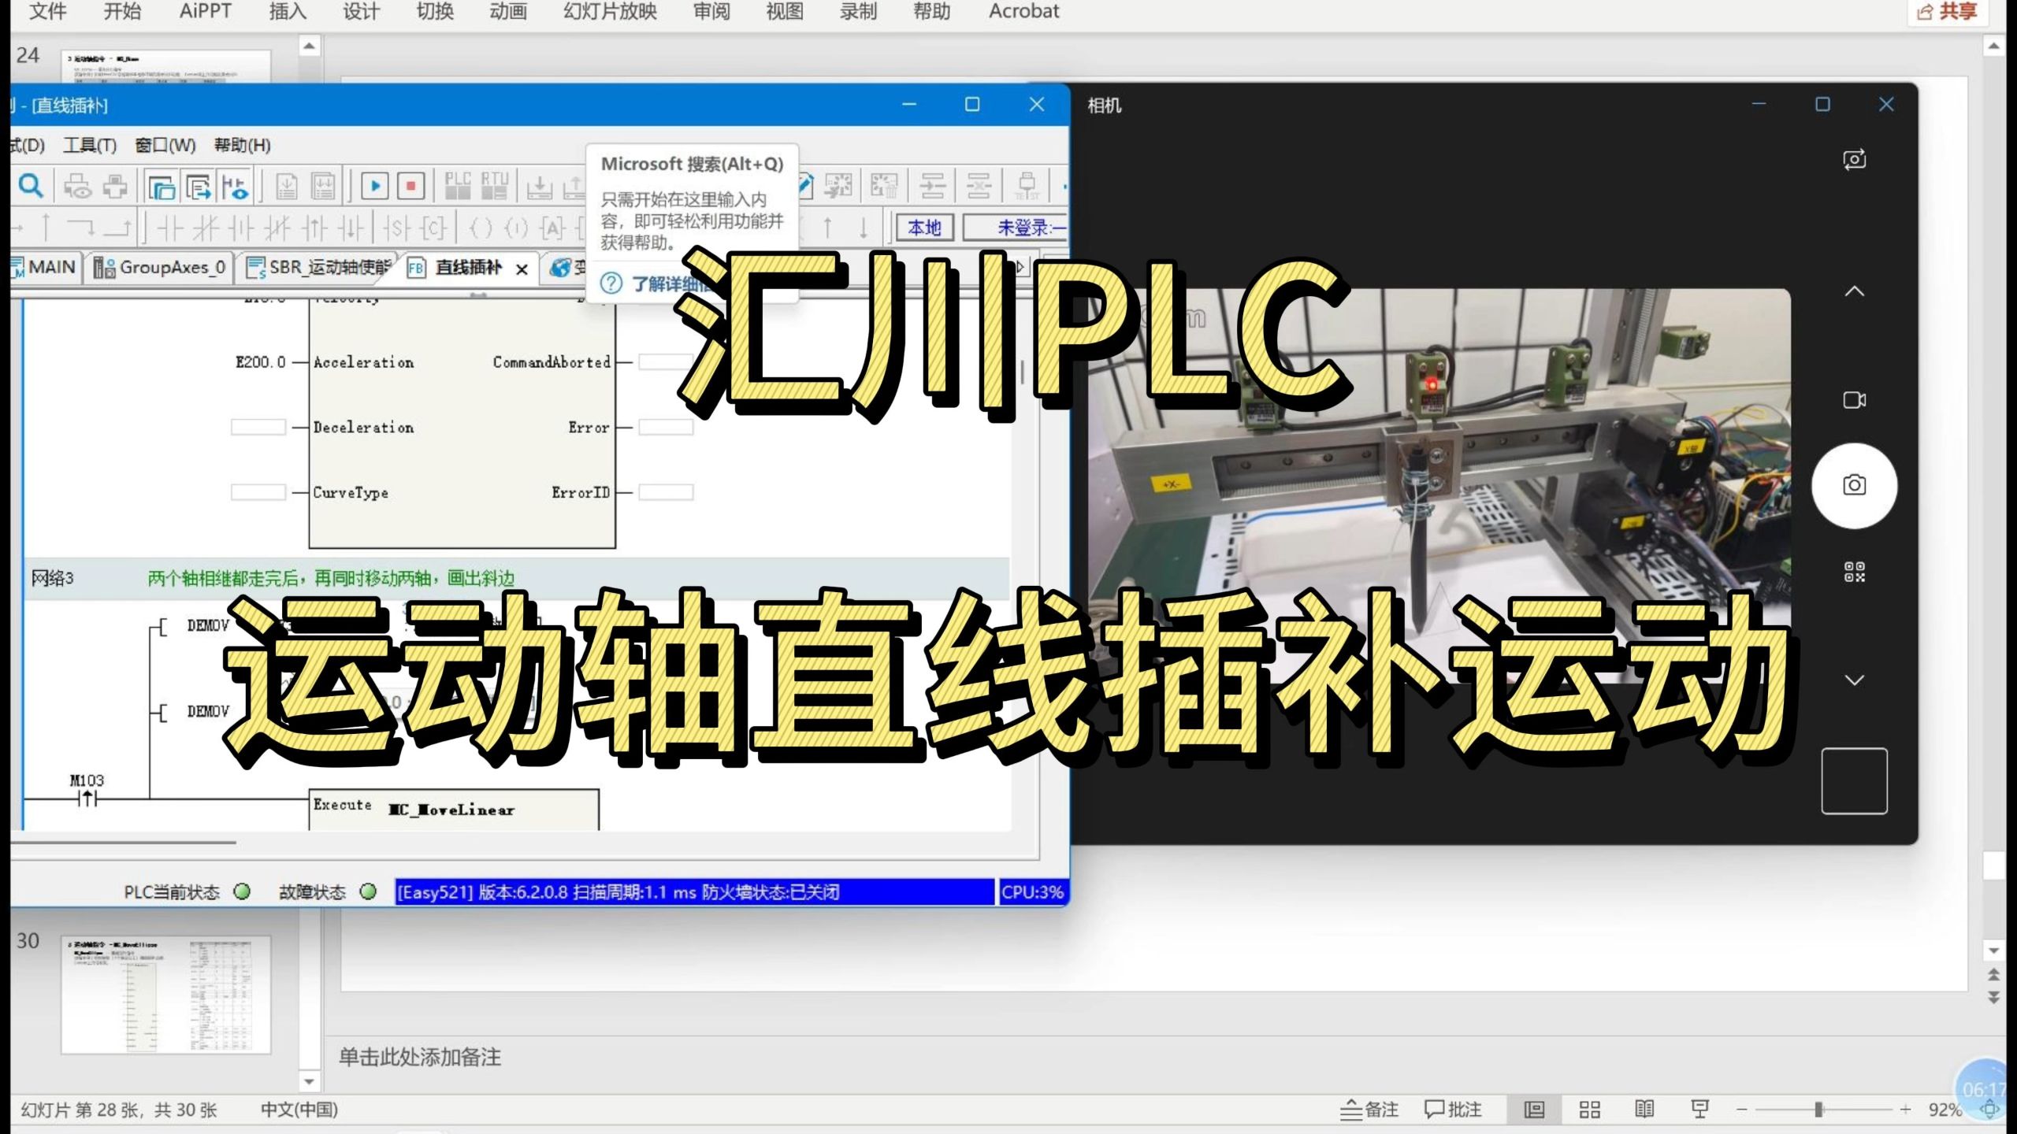Screen dimensions: 2017x1134
Task: Click the CurveType input box
Action: pos(258,492)
